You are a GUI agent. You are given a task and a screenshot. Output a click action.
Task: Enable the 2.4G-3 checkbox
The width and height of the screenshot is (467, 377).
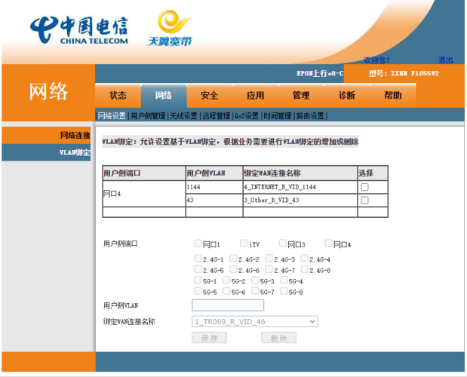(269, 258)
